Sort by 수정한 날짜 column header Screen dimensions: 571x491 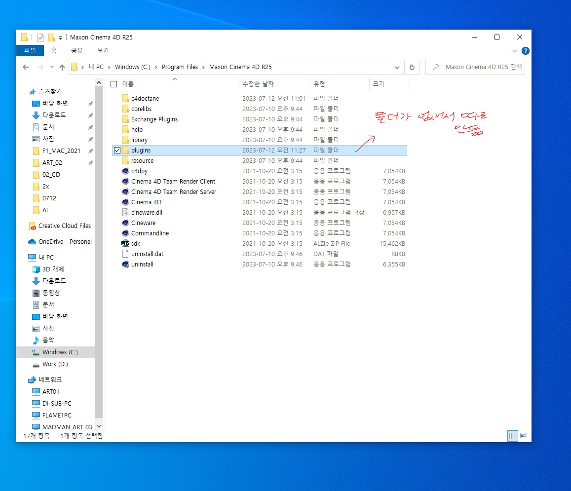[258, 84]
